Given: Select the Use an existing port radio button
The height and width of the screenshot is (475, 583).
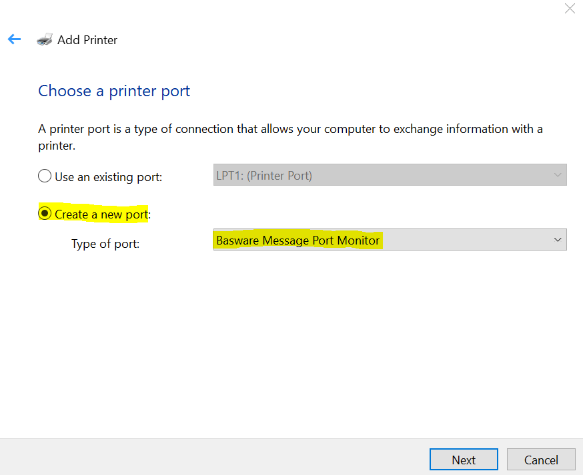Looking at the screenshot, I should pyautogui.click(x=45, y=176).
